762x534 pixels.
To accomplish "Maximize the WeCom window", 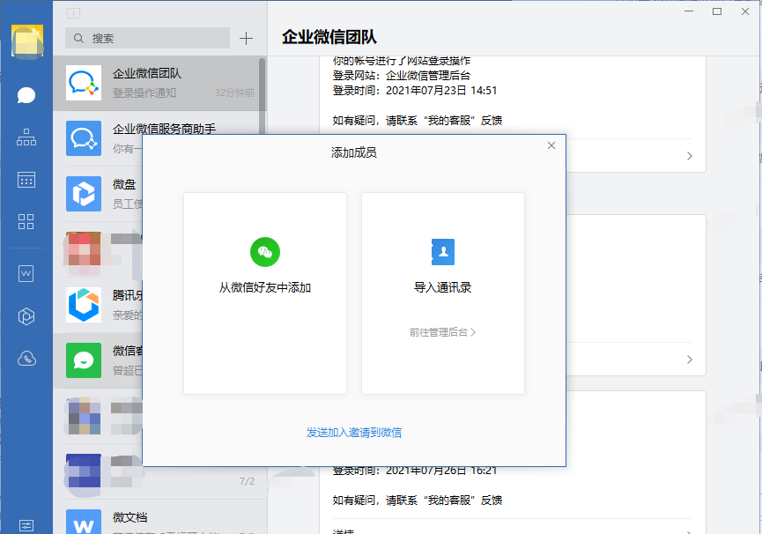I will coord(717,11).
